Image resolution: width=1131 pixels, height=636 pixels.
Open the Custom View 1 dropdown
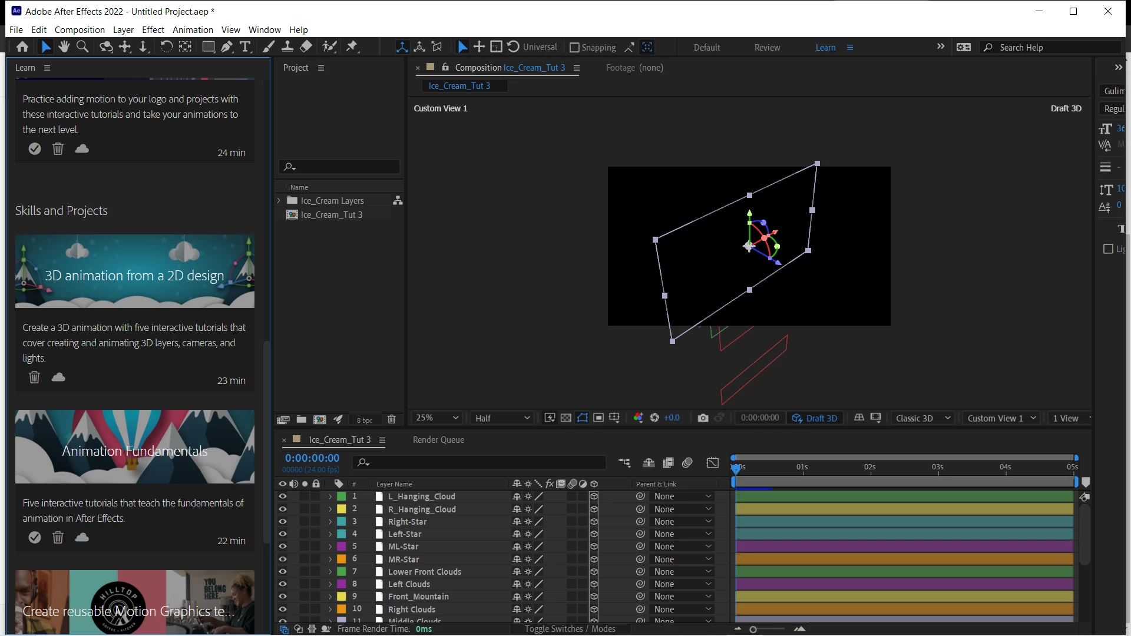pyautogui.click(x=1001, y=418)
